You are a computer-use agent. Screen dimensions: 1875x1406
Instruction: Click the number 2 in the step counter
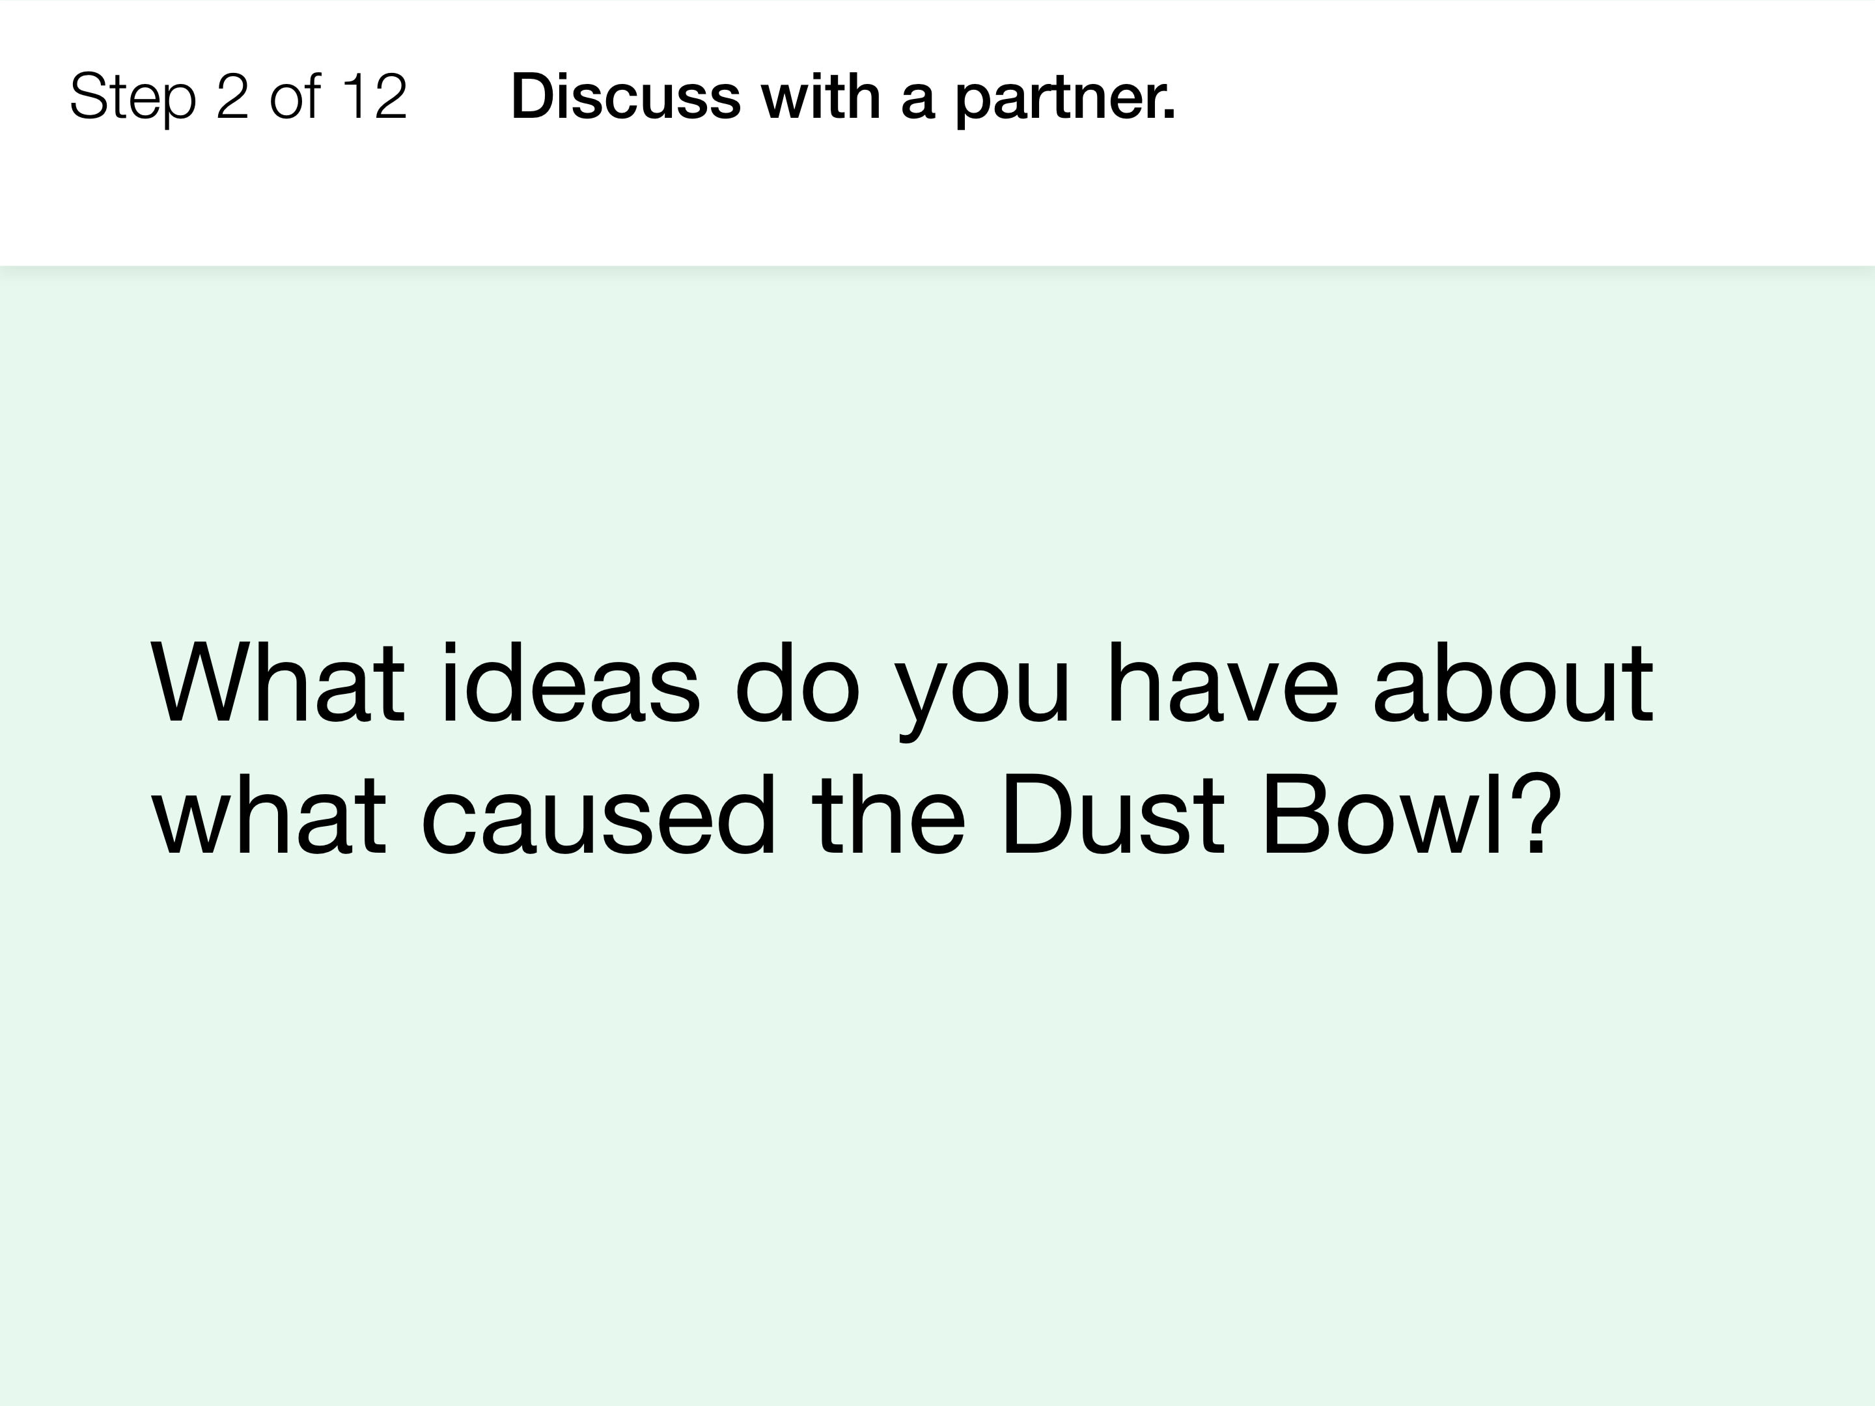232,96
